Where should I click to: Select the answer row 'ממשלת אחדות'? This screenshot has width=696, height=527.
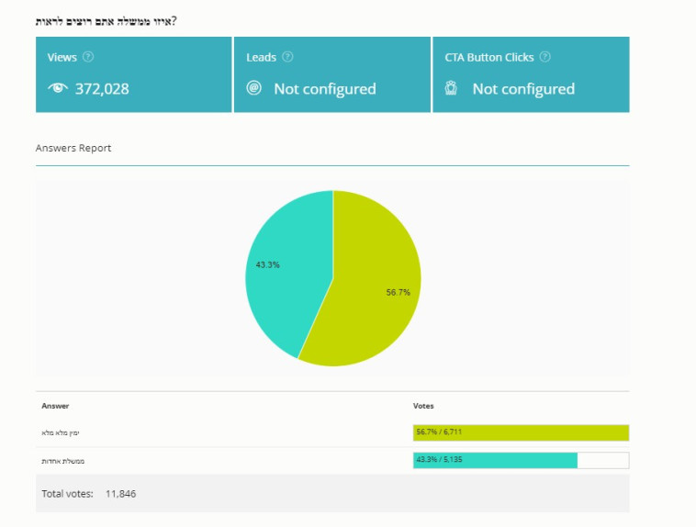(x=64, y=460)
